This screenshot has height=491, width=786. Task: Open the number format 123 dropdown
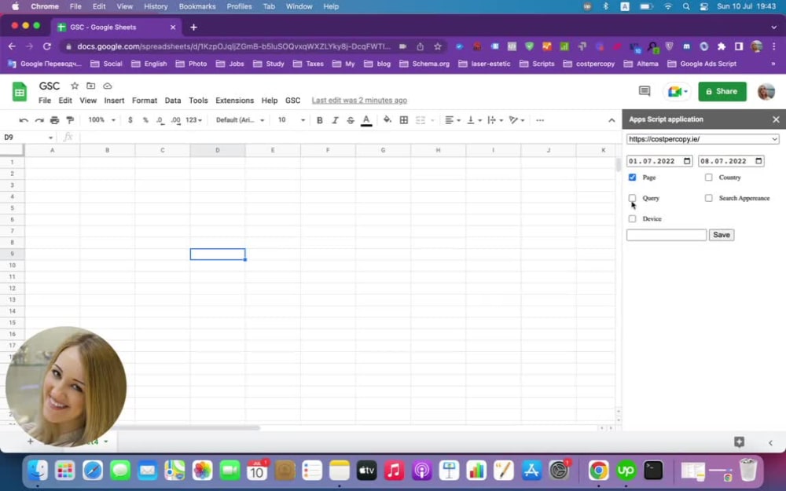tap(193, 120)
